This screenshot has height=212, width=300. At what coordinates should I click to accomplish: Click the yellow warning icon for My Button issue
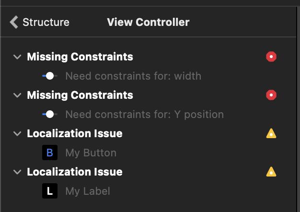271,134
